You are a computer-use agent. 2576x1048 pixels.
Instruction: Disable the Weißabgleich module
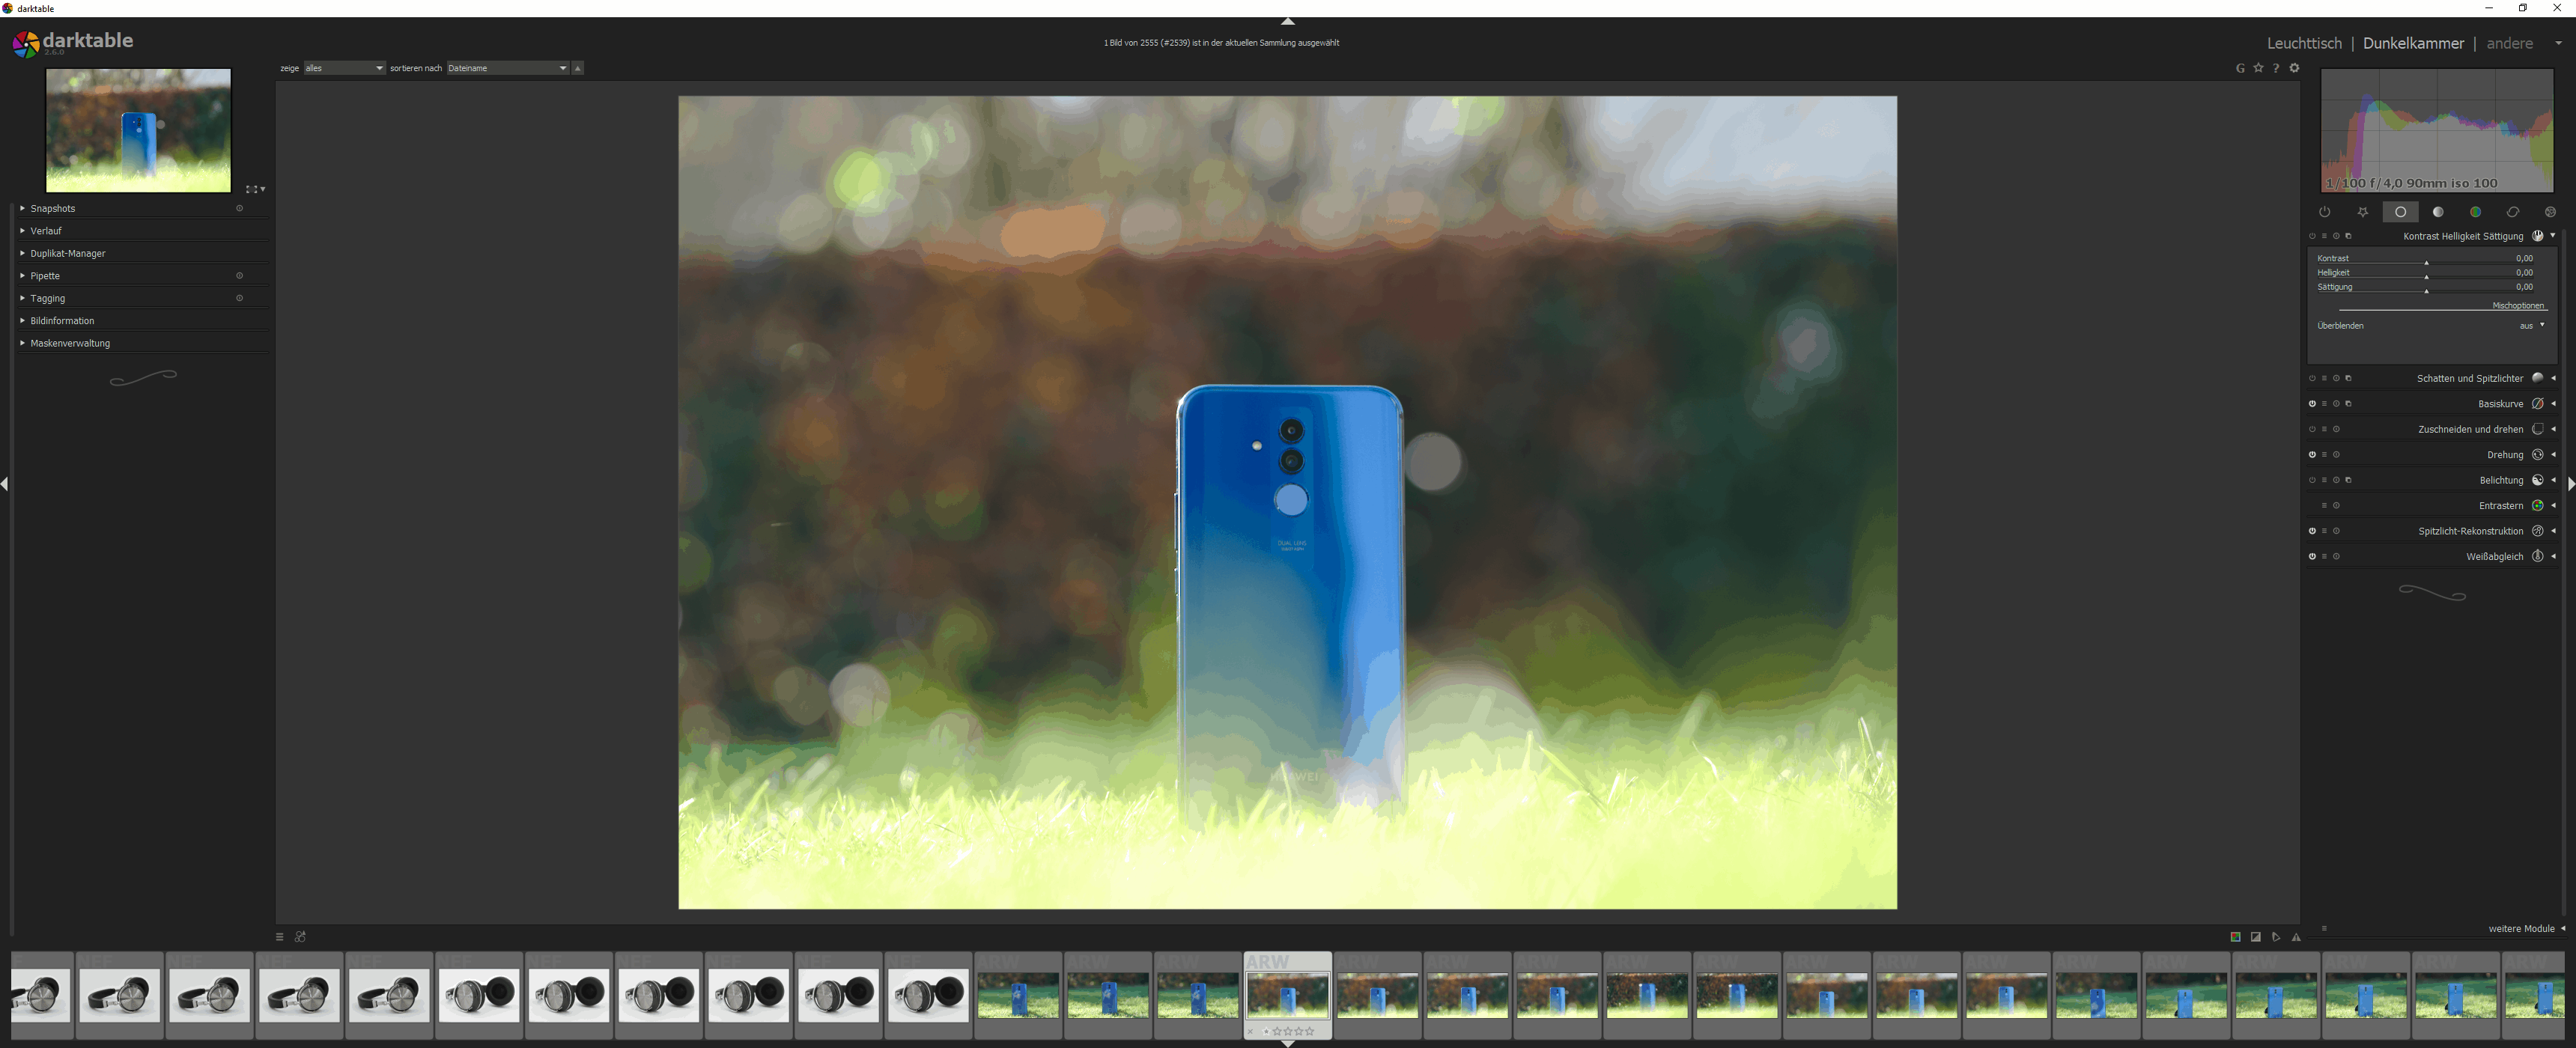pos(2312,556)
